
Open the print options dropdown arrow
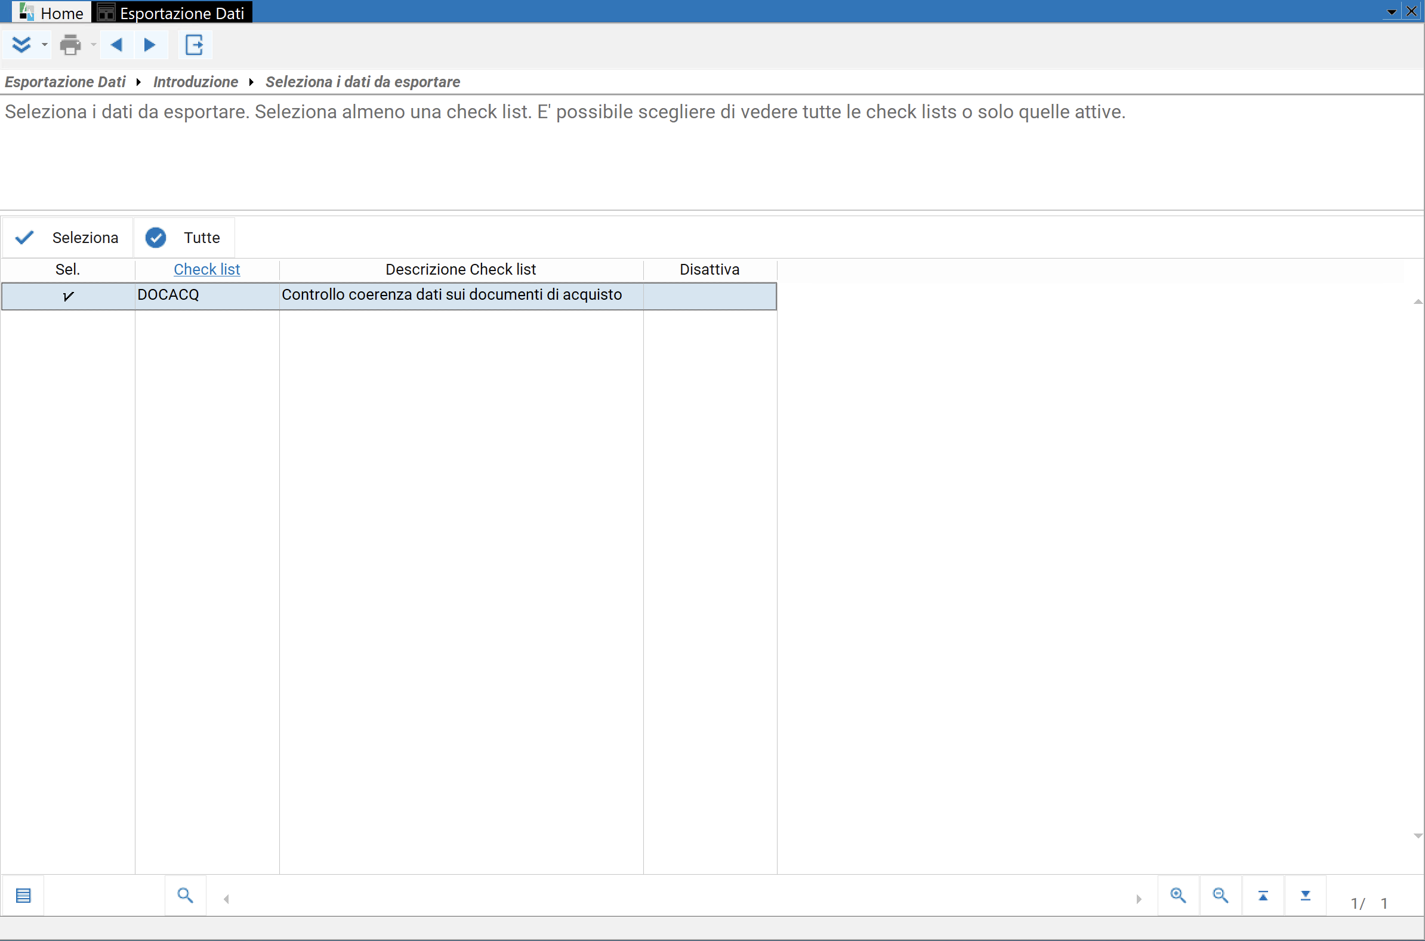pyautogui.click(x=93, y=45)
